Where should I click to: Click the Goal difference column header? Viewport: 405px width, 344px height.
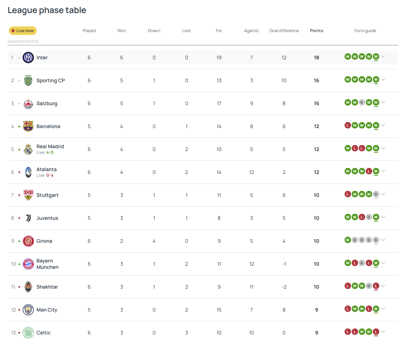pos(284,31)
